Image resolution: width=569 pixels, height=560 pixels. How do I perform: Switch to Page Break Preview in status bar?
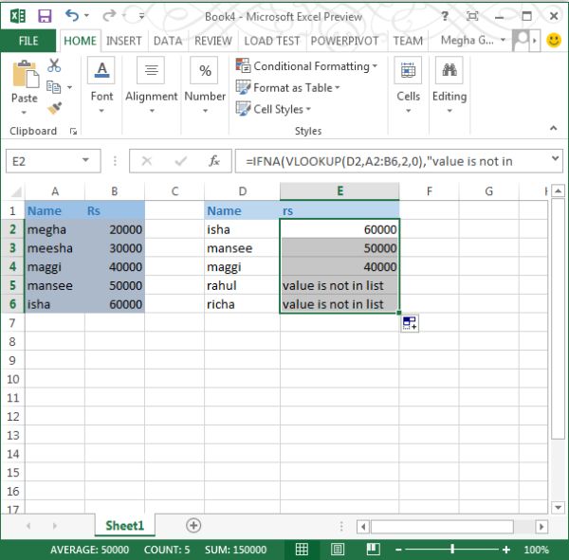(373, 550)
